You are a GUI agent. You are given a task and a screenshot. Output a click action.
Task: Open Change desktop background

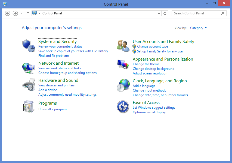pos(154,69)
